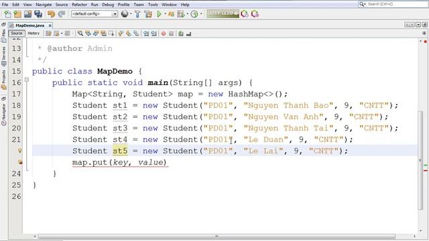Viewport: 429px width, 241px height.
Task: Open the Run Project dropdown arrow
Action: [165, 14]
